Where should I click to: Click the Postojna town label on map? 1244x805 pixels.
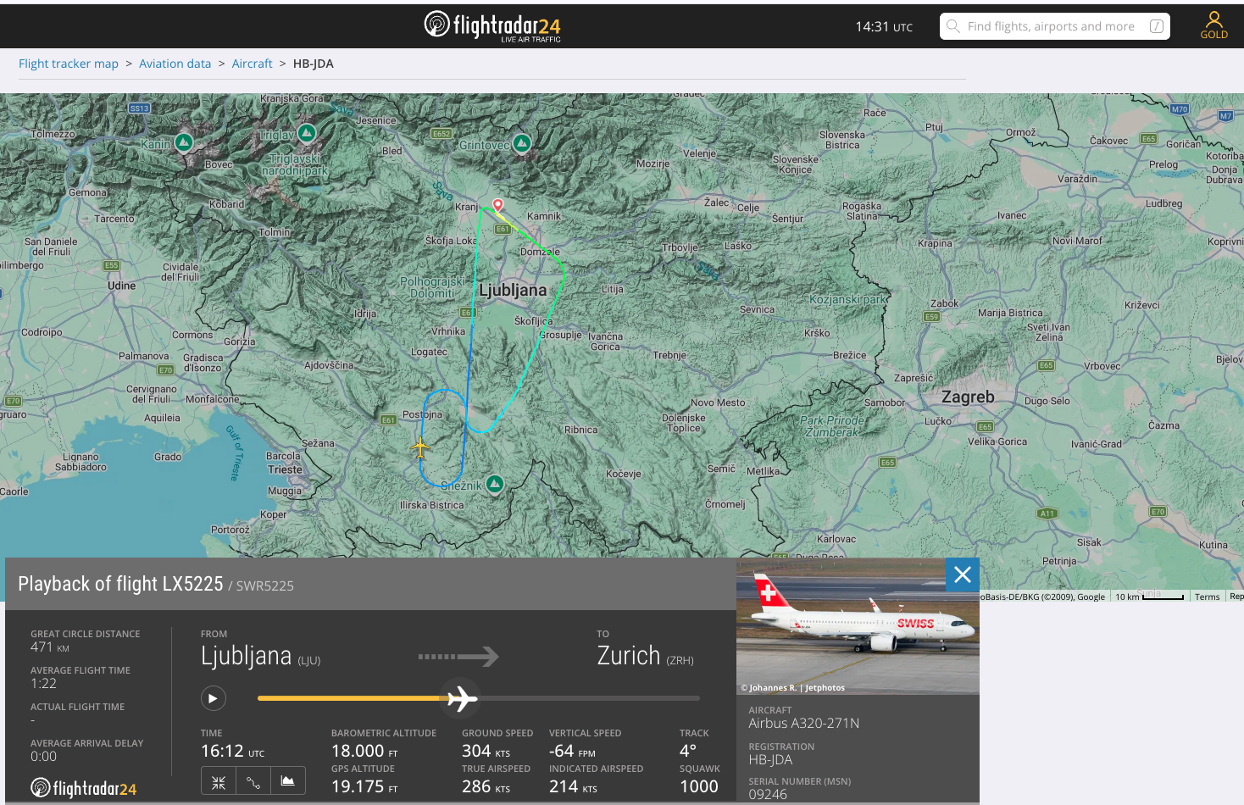422,414
